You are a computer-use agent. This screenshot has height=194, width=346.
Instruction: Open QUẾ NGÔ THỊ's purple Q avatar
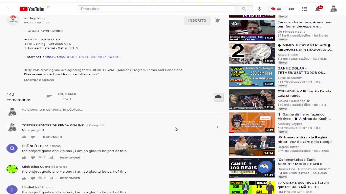tap(12, 148)
